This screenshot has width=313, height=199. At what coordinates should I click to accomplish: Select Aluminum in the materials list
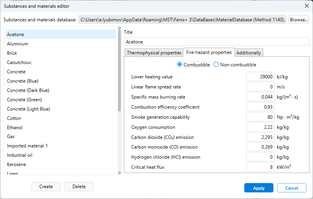tap(61, 44)
